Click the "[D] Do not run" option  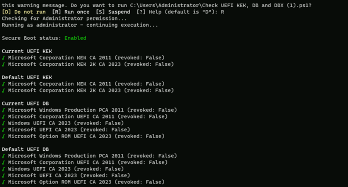point(24,12)
